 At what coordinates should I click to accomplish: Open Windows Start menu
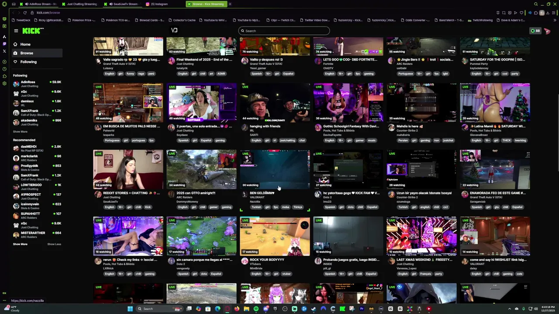[130, 309]
